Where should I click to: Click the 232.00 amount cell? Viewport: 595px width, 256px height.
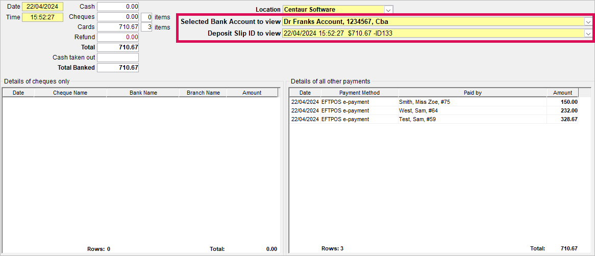click(562, 110)
